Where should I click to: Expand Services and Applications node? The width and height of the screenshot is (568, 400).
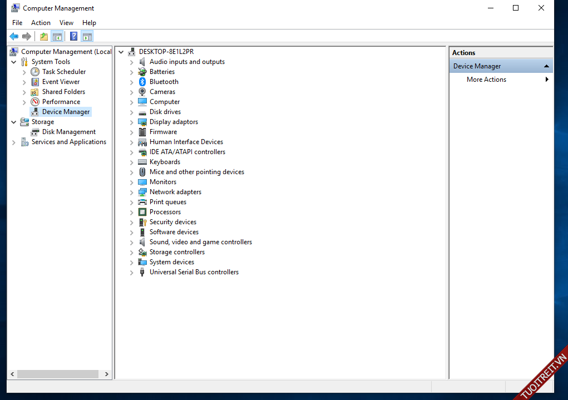(14, 142)
